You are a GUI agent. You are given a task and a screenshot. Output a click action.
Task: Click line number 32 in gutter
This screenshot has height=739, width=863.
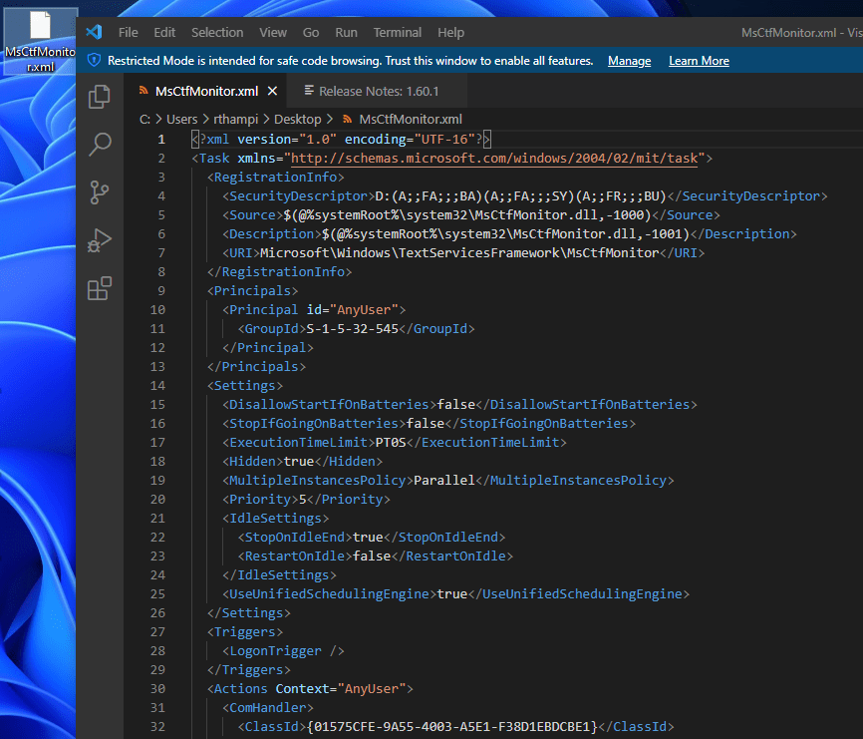pyautogui.click(x=157, y=726)
